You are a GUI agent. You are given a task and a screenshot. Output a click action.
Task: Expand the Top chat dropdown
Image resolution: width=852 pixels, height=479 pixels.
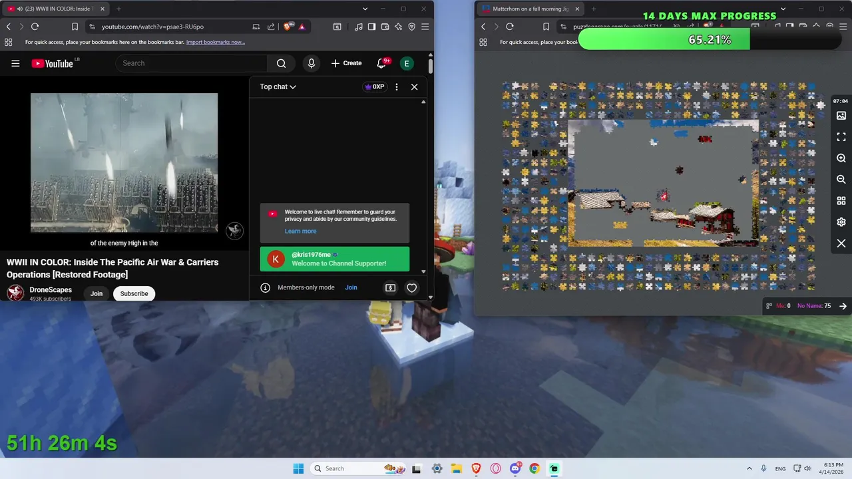[278, 86]
